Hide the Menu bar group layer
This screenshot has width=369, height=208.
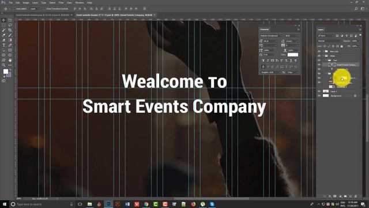[319, 51]
